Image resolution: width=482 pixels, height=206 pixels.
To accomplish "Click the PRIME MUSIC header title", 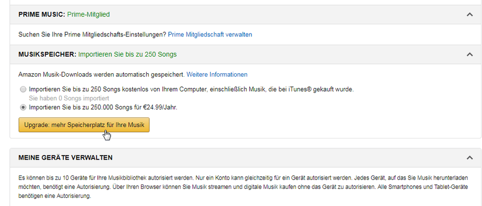I will pyautogui.click(x=41, y=14).
